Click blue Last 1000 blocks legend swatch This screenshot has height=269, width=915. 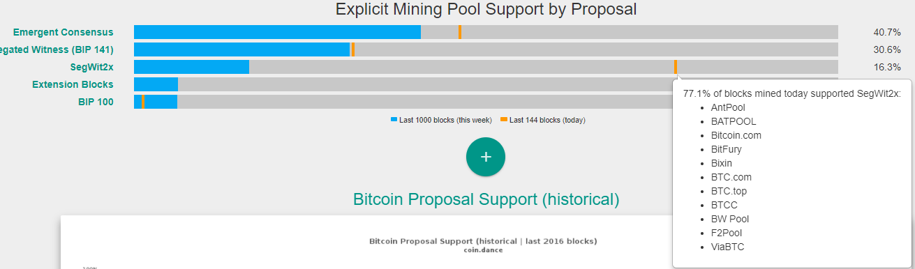point(394,120)
